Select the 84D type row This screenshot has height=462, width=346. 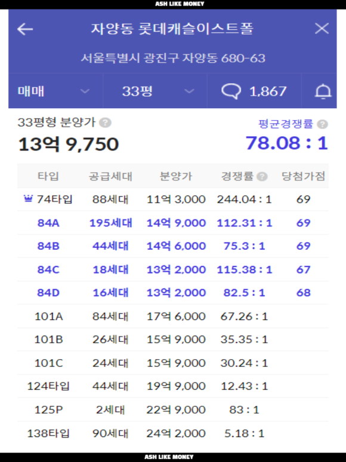point(173,293)
